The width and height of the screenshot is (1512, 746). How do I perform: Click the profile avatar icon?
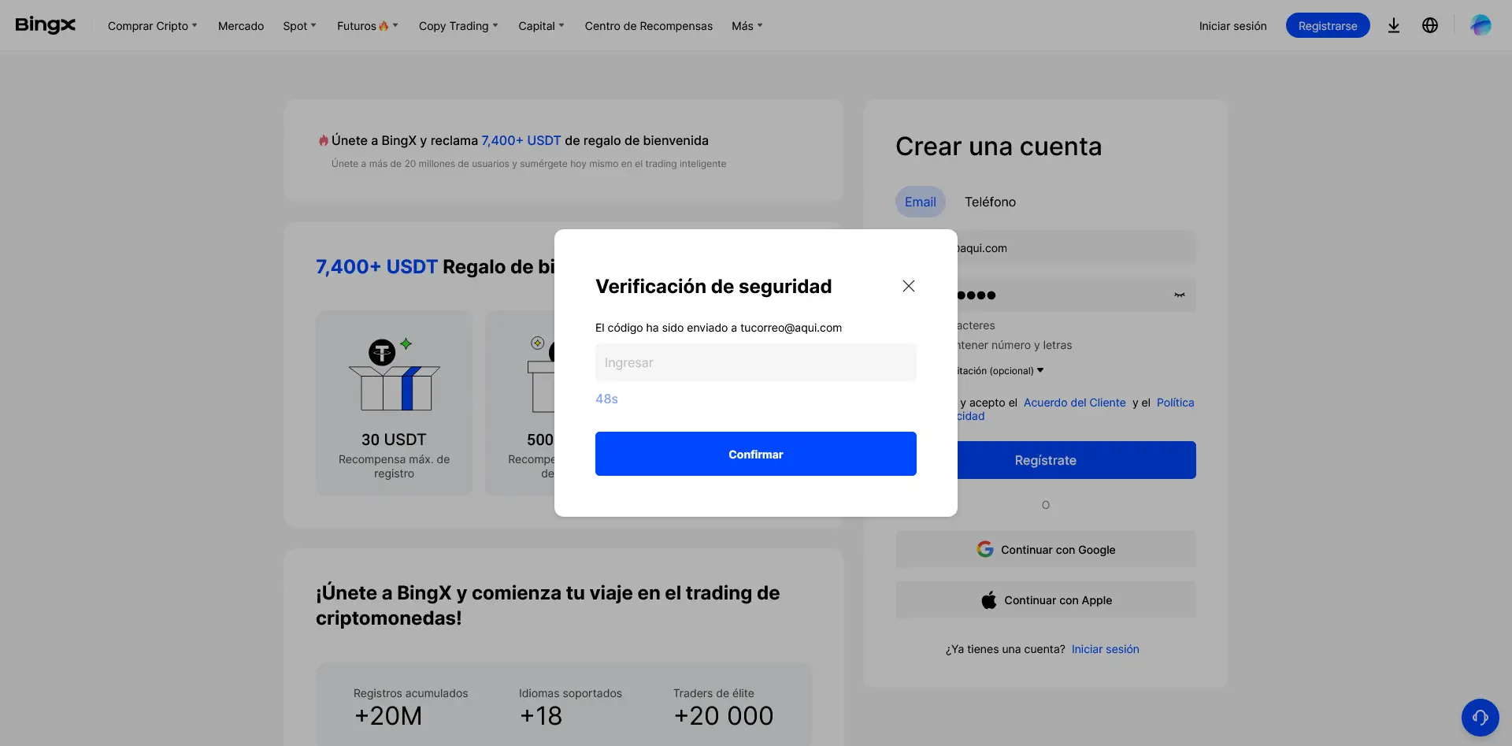(x=1481, y=24)
